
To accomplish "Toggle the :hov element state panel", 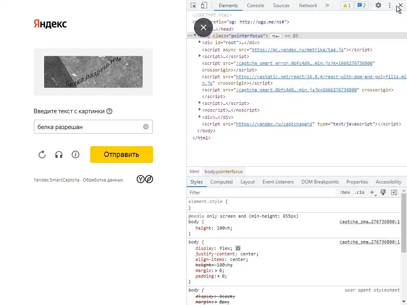I will [x=345, y=193].
